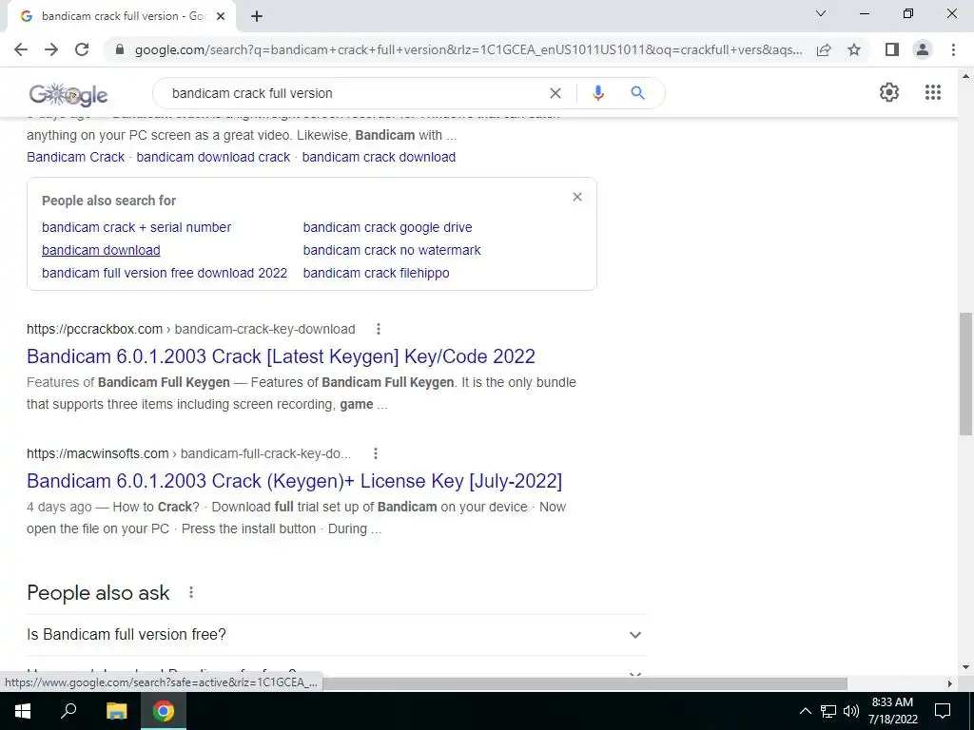Click the scroll-down arrow of vertical scrollbar
The width and height of the screenshot is (974, 730).
pyautogui.click(x=965, y=668)
